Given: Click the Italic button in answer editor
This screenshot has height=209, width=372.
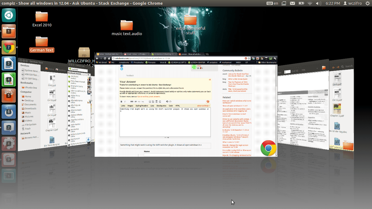Looking at the screenshot, I should click(125, 102).
